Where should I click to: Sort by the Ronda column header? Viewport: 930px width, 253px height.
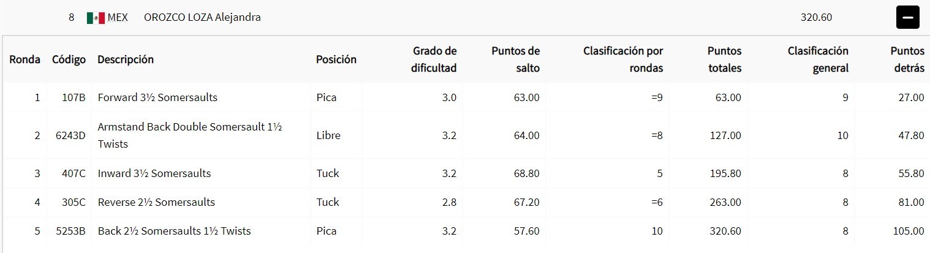[x=25, y=59]
